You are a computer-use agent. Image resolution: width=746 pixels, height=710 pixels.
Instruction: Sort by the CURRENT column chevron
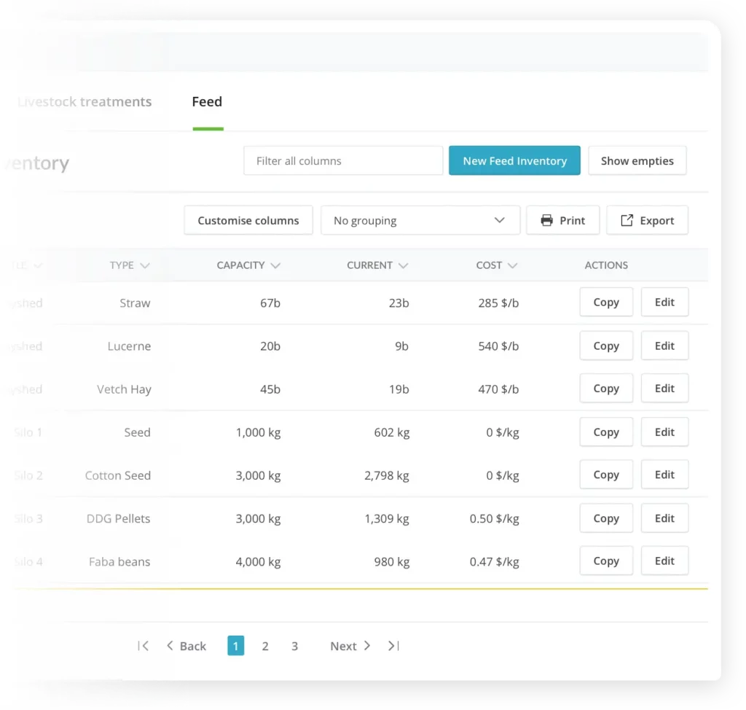404,266
